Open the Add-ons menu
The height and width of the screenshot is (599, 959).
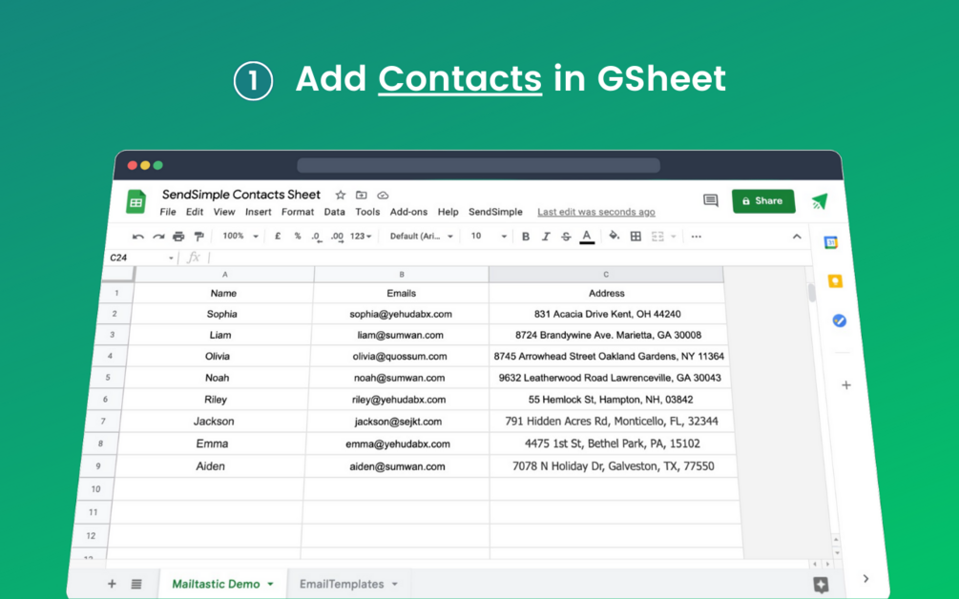tap(408, 212)
